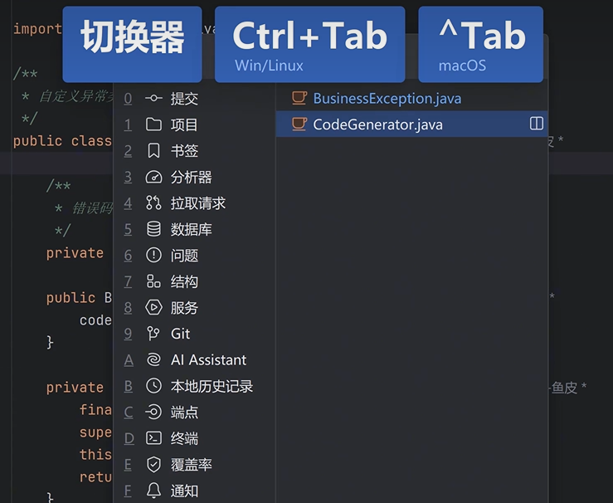This screenshot has height=503, width=613.
Task: Select CodeGenerator.java in the switcher
Action: (x=377, y=125)
